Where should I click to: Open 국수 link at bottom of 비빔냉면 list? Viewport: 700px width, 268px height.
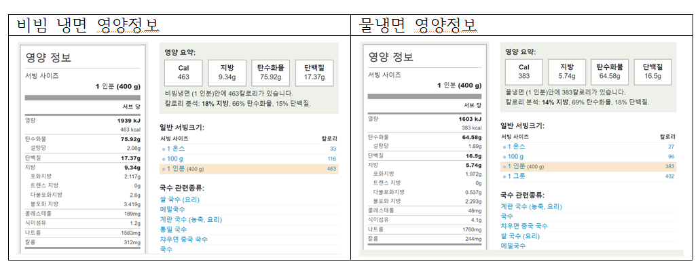166,249
